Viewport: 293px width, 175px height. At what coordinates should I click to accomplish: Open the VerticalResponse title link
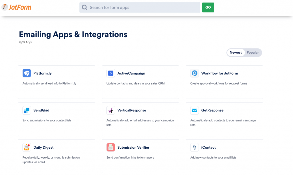point(132,110)
